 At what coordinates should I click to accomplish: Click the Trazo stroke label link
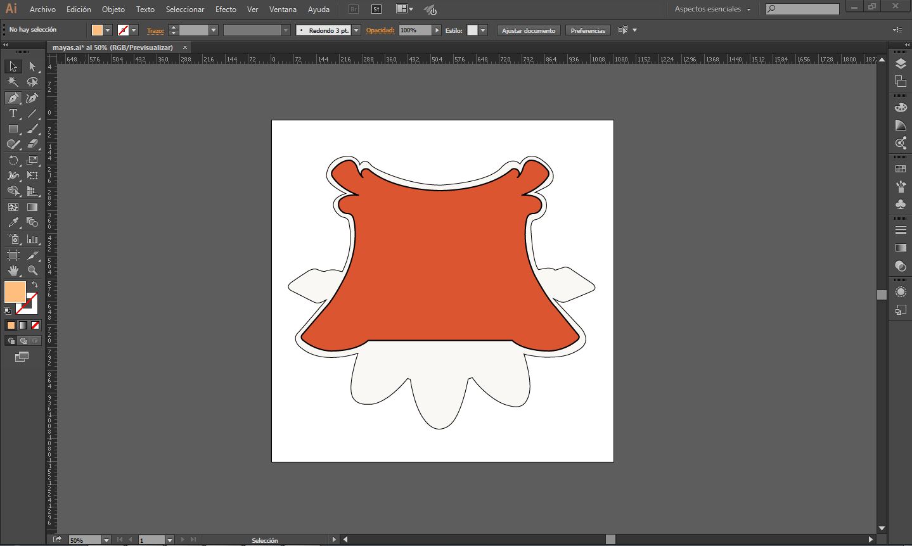(155, 30)
